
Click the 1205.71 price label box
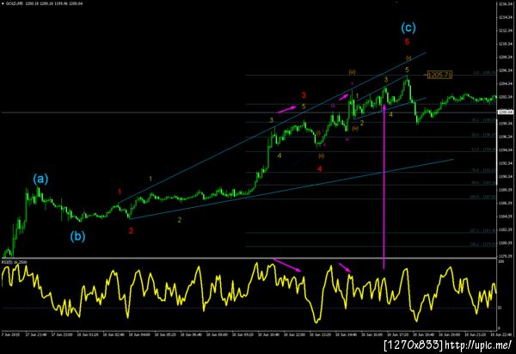[x=439, y=76]
